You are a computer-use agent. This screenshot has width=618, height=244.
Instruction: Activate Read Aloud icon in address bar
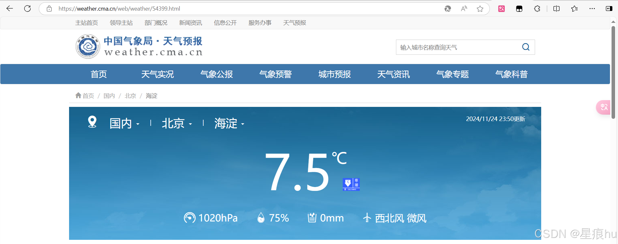coord(464,9)
